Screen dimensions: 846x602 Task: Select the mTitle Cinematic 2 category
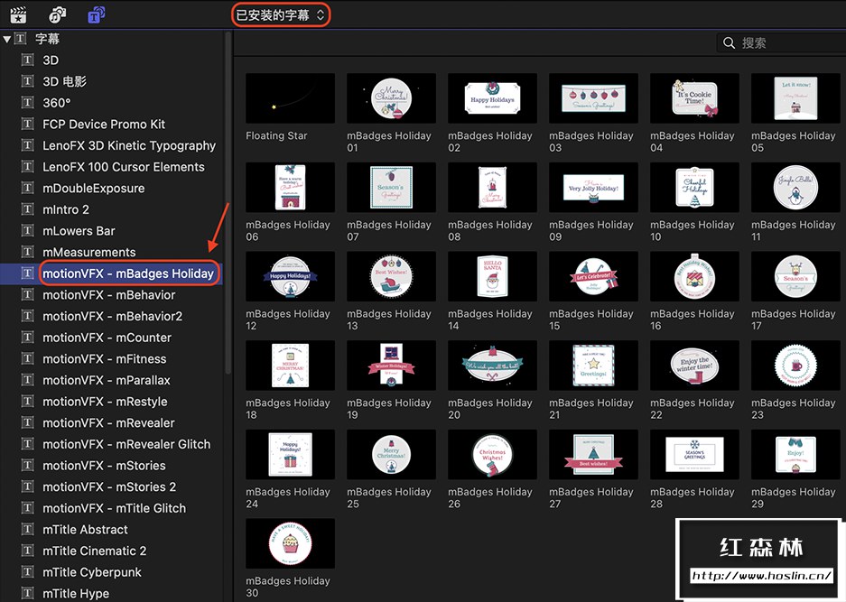click(x=95, y=551)
